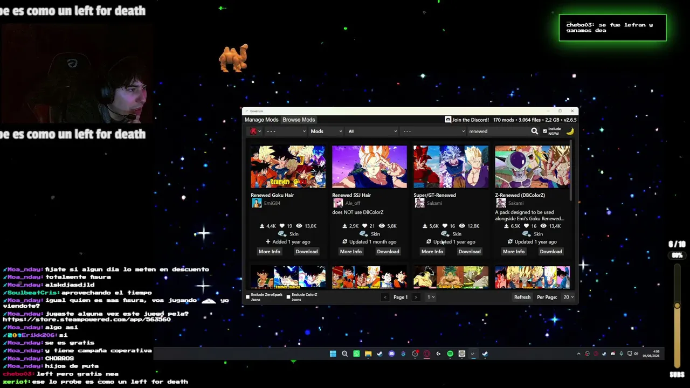690x388 pixels.
Task: Open File Explorer from the taskbar
Action: click(x=368, y=354)
